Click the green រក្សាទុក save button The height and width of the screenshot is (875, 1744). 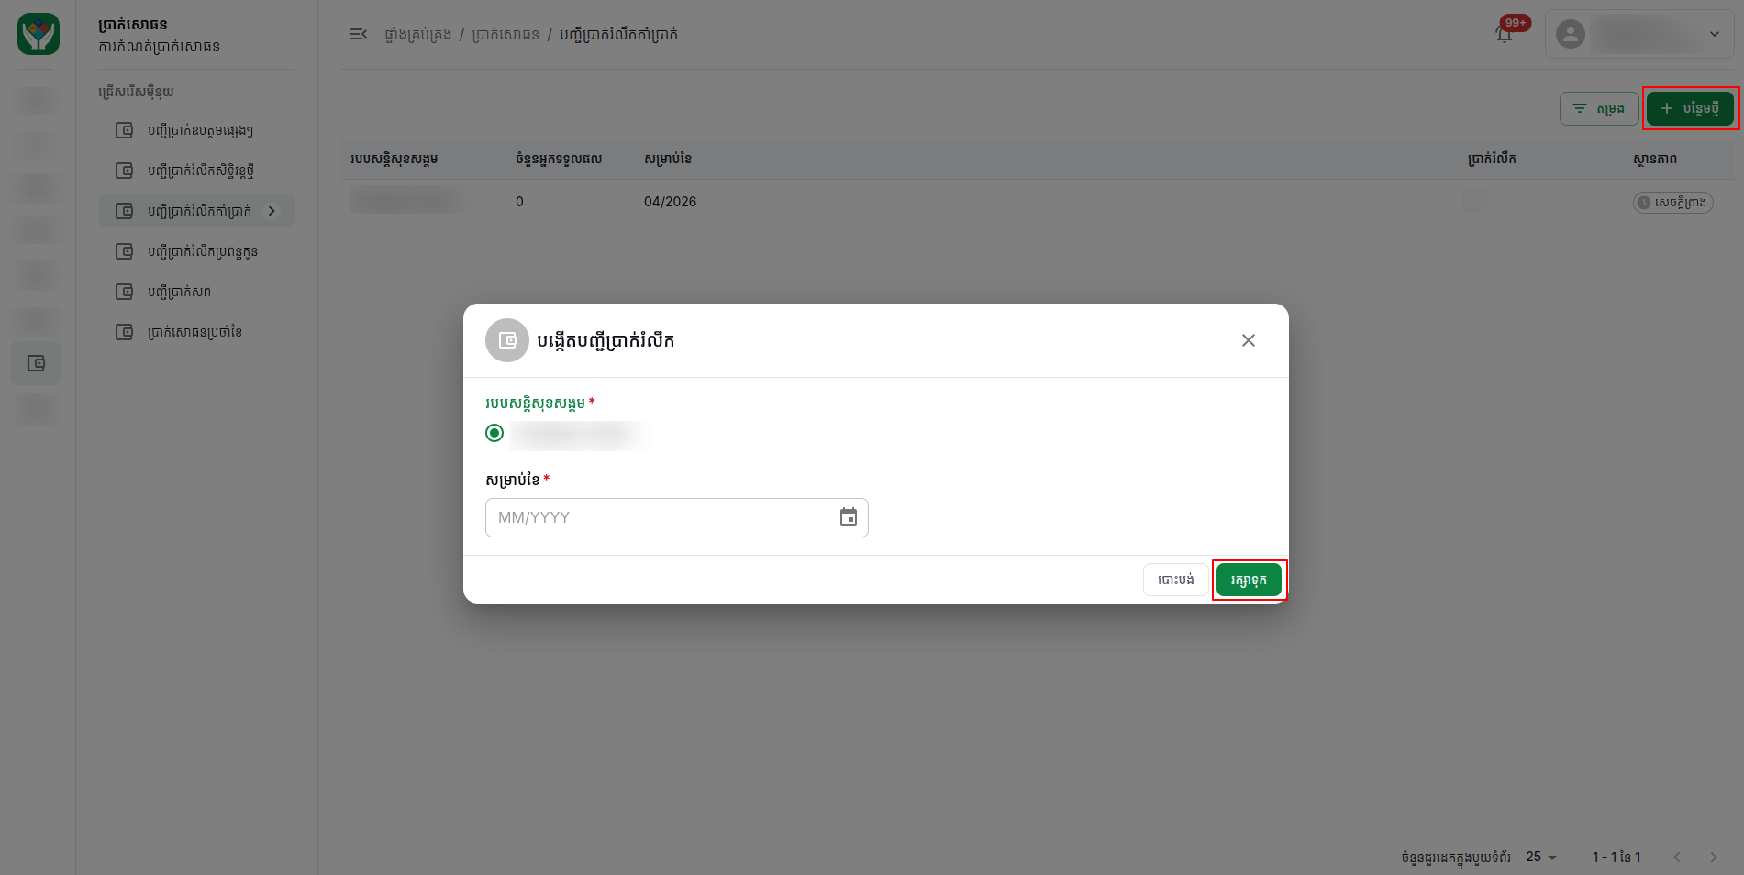(1249, 580)
